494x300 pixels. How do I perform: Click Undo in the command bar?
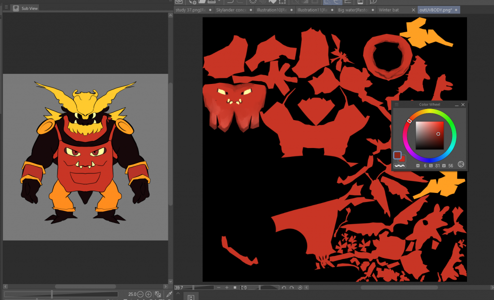click(230, 2)
